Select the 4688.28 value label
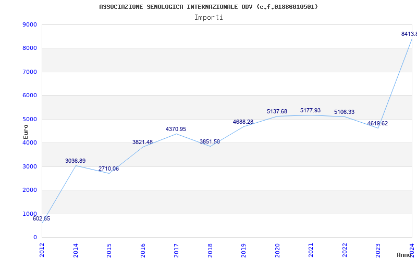417x260 pixels. (243, 122)
